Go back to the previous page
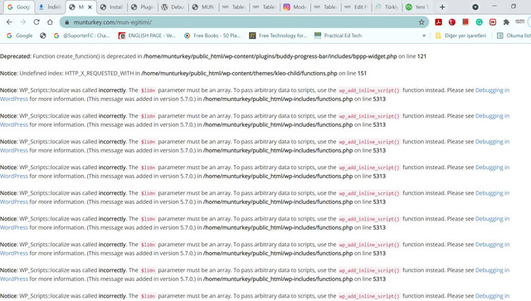 tap(9, 22)
